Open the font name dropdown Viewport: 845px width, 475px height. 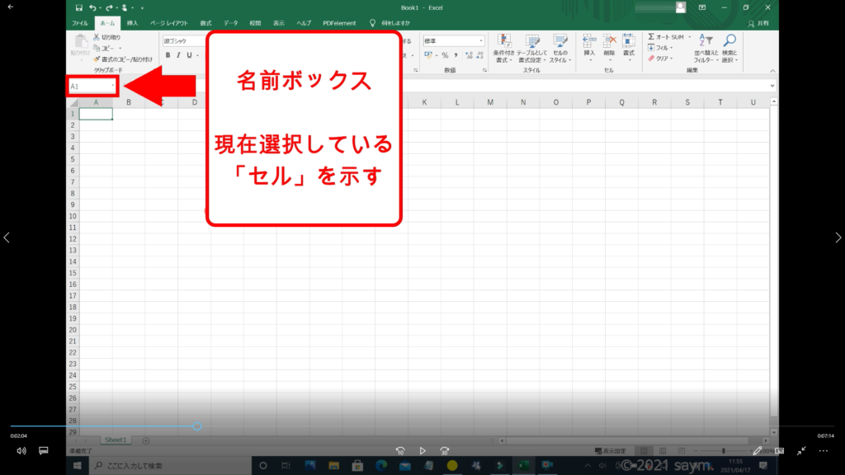click(x=183, y=40)
